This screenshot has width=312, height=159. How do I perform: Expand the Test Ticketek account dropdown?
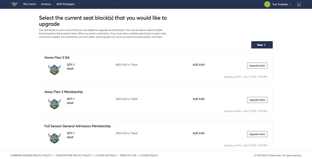pos(282,4)
